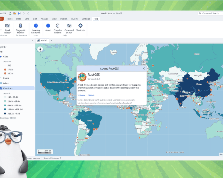Open a project with the folder icon
The image size is (223, 178).
click(15, 13)
